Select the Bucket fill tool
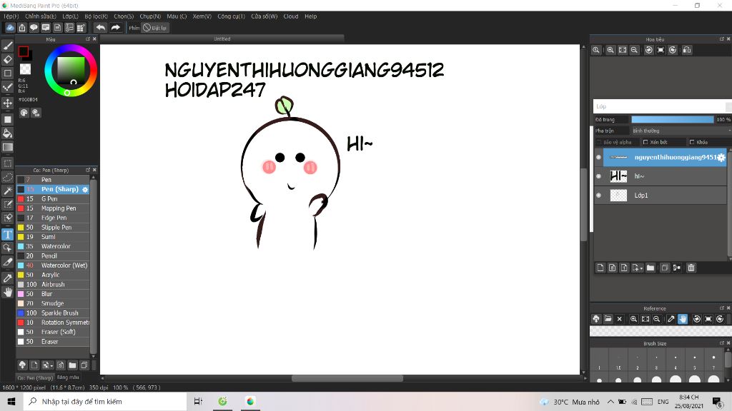This screenshot has width=732, height=411. [x=7, y=133]
